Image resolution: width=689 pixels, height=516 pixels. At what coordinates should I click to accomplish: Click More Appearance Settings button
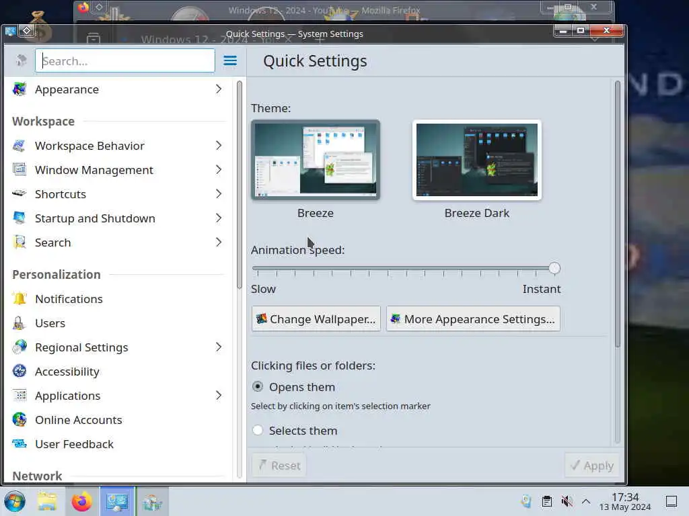tap(473, 319)
